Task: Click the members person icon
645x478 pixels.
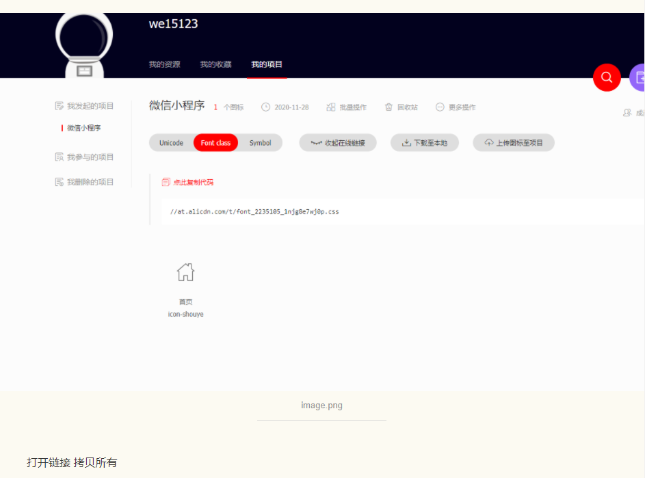Action: click(627, 113)
